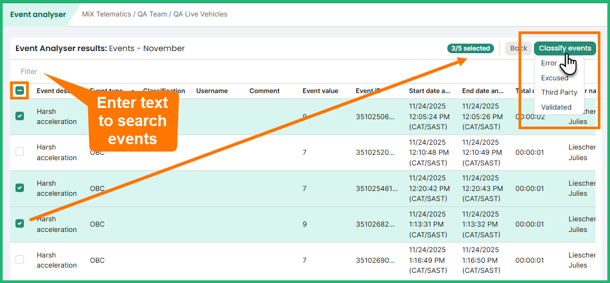Screen dimensions: 610x283
Task: Choose Excused from the classify menu
Action: (554, 78)
